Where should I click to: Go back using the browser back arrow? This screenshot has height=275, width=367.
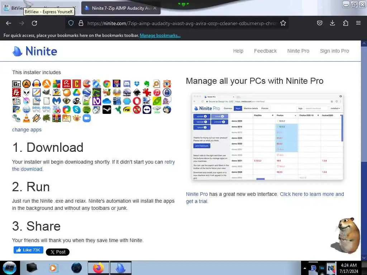click(9, 23)
